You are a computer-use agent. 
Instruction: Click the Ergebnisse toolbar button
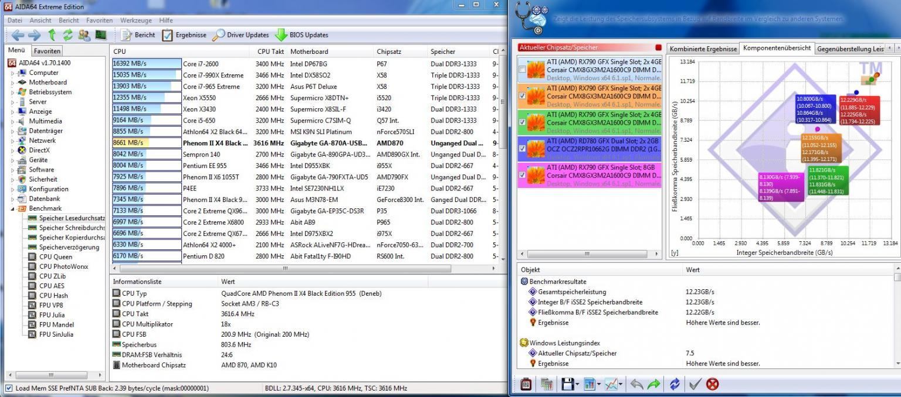pyautogui.click(x=184, y=35)
